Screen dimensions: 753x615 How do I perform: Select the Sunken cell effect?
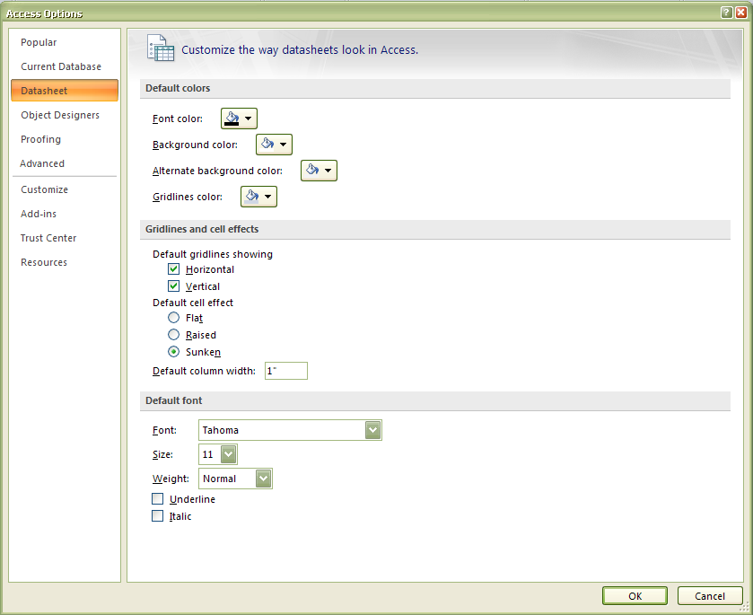coord(173,352)
